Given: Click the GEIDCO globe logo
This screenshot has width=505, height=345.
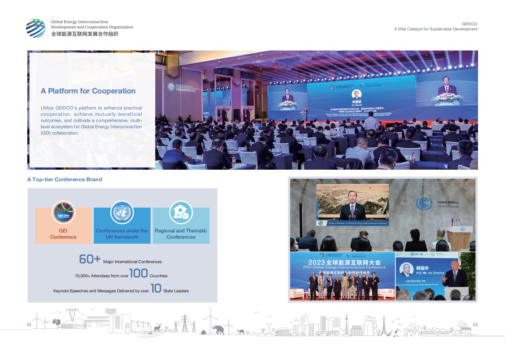Looking at the screenshot, I should [x=35, y=28].
